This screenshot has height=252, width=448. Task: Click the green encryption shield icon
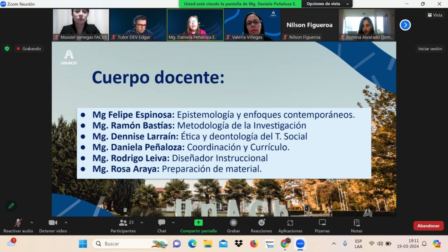(7, 49)
